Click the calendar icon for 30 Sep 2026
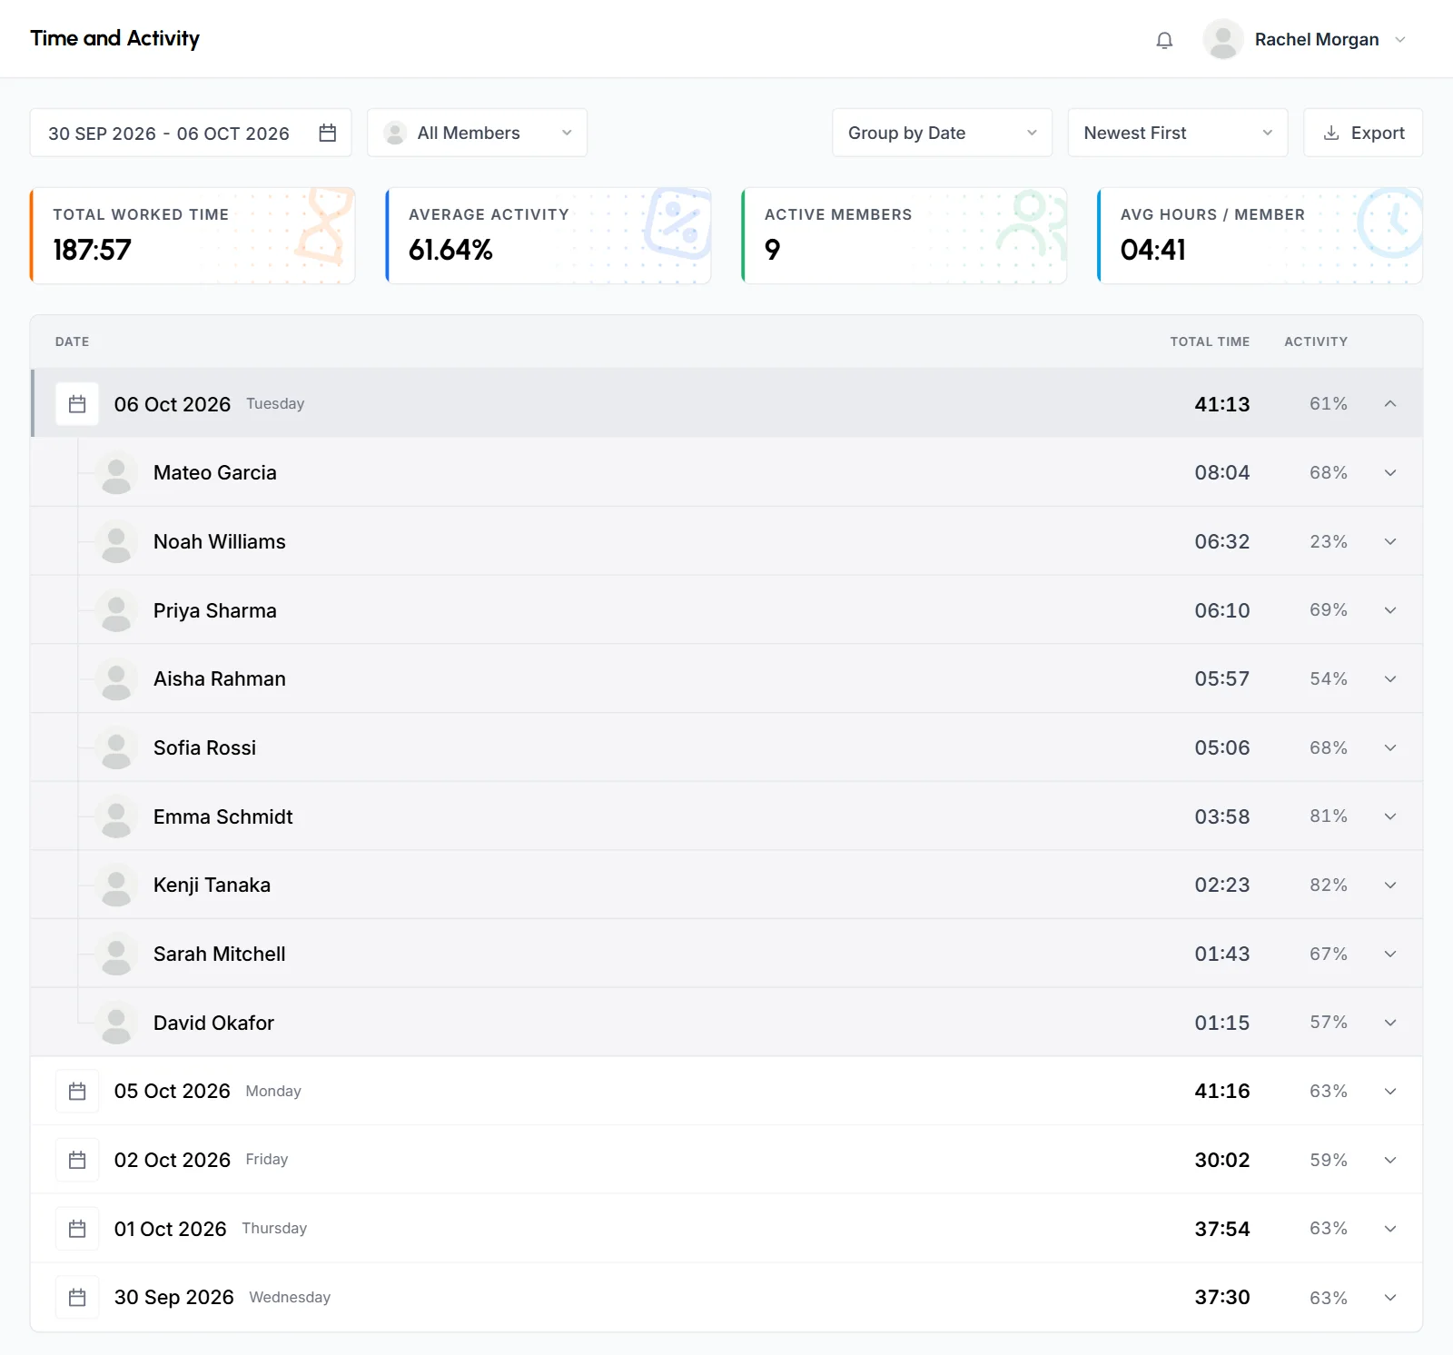The width and height of the screenshot is (1453, 1355). (x=77, y=1298)
